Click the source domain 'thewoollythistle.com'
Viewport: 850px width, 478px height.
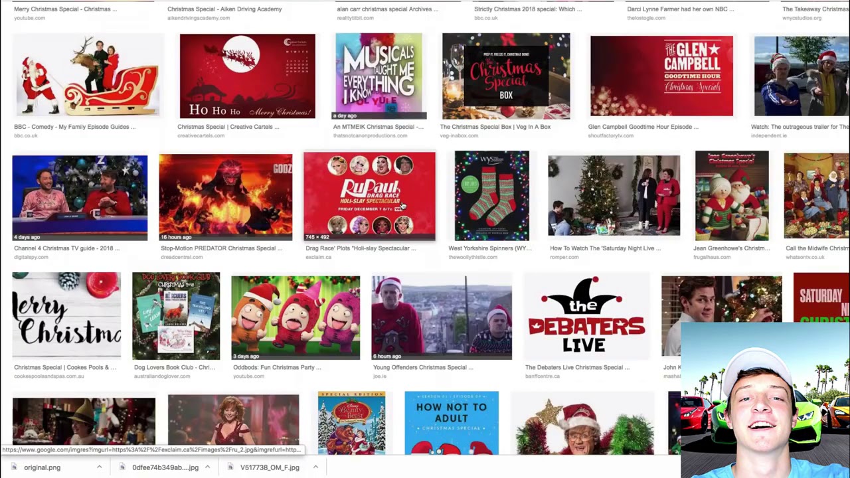[473, 258]
